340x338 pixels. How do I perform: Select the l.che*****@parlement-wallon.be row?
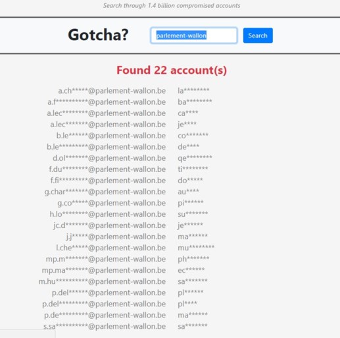[x=111, y=248]
